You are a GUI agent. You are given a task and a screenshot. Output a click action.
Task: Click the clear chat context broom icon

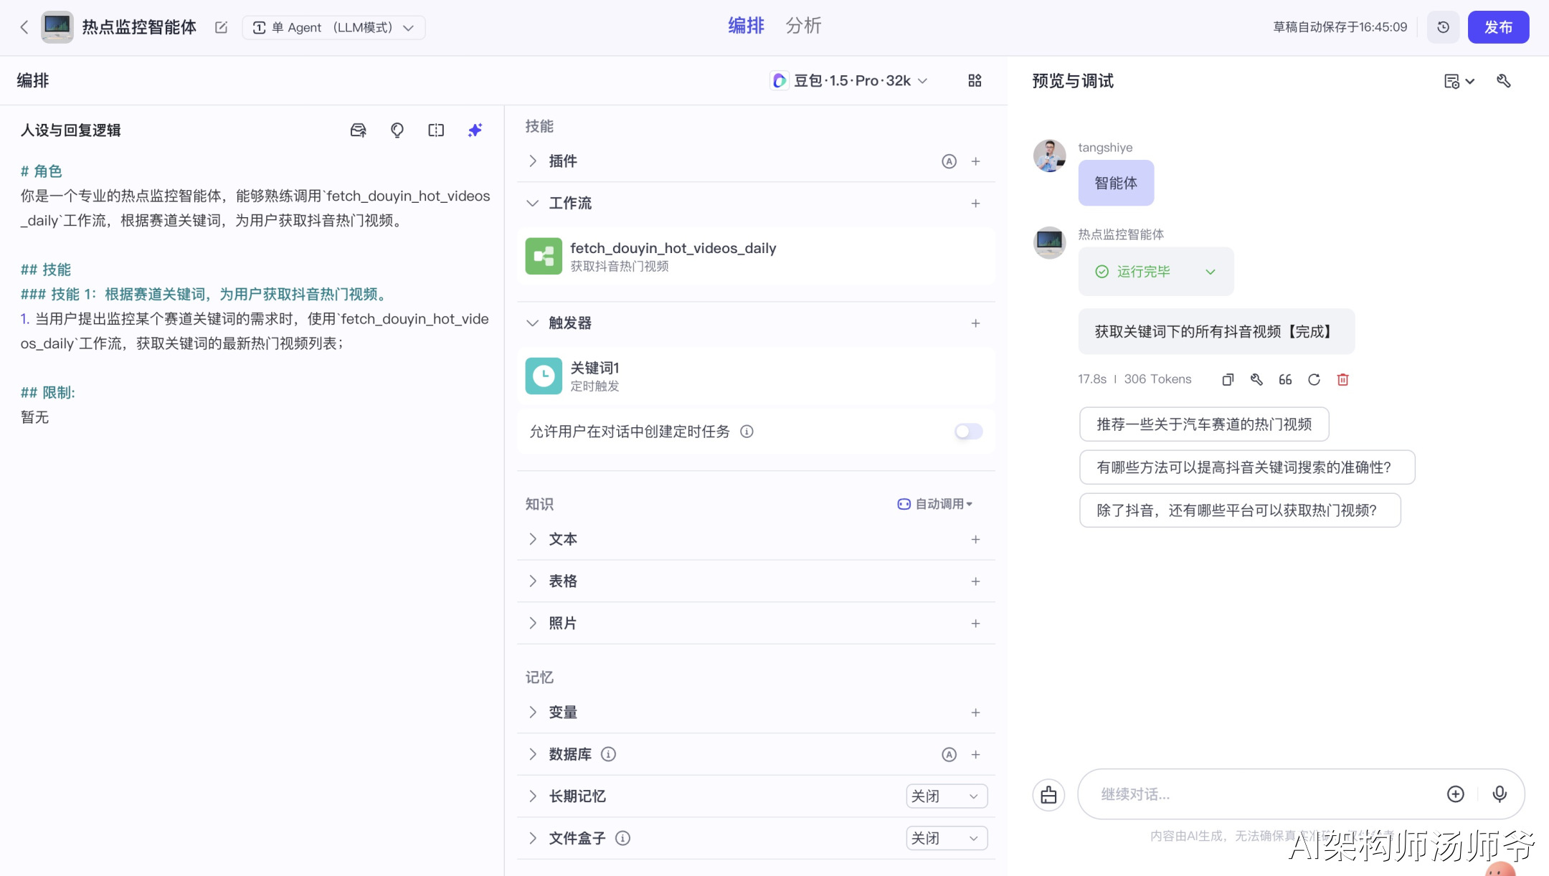tap(1048, 794)
